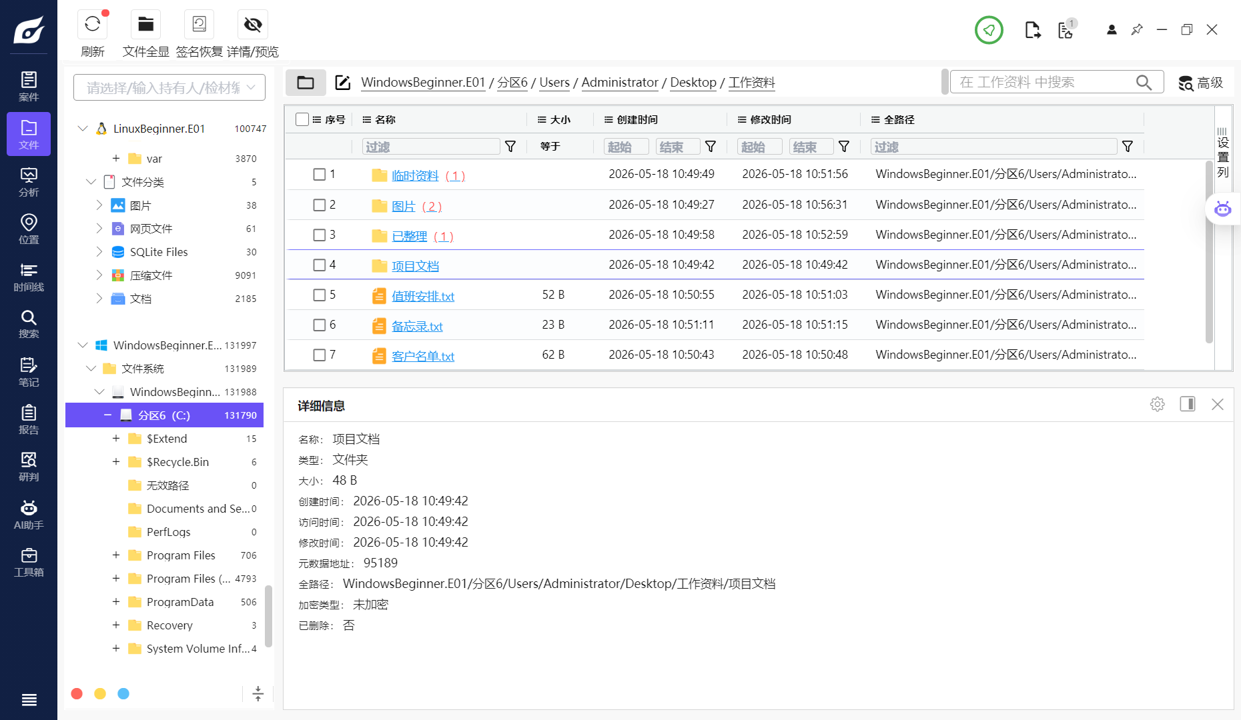Viewport: 1241px width, 720px height.
Task: Expand the var folder node
Action: [116, 159]
